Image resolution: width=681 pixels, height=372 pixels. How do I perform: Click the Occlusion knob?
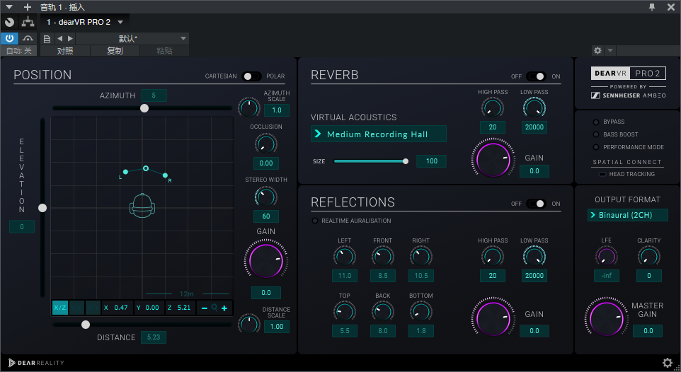tap(265, 144)
